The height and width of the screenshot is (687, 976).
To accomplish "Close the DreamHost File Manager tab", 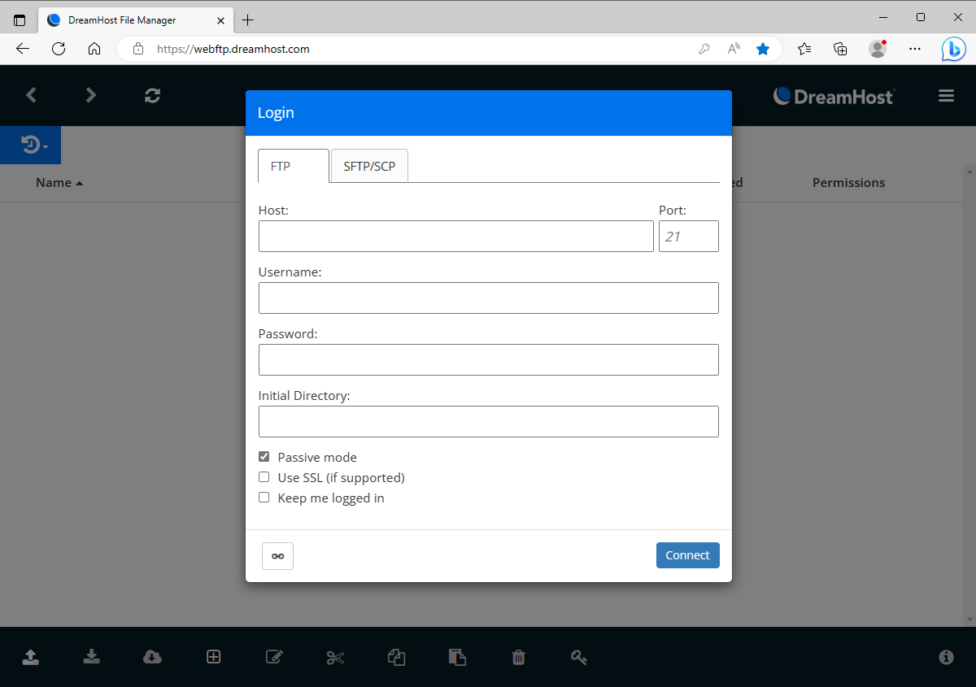I will (x=219, y=20).
